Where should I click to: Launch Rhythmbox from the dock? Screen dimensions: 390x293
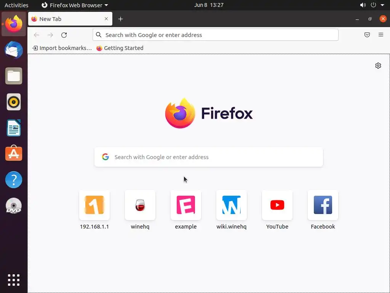(x=14, y=102)
